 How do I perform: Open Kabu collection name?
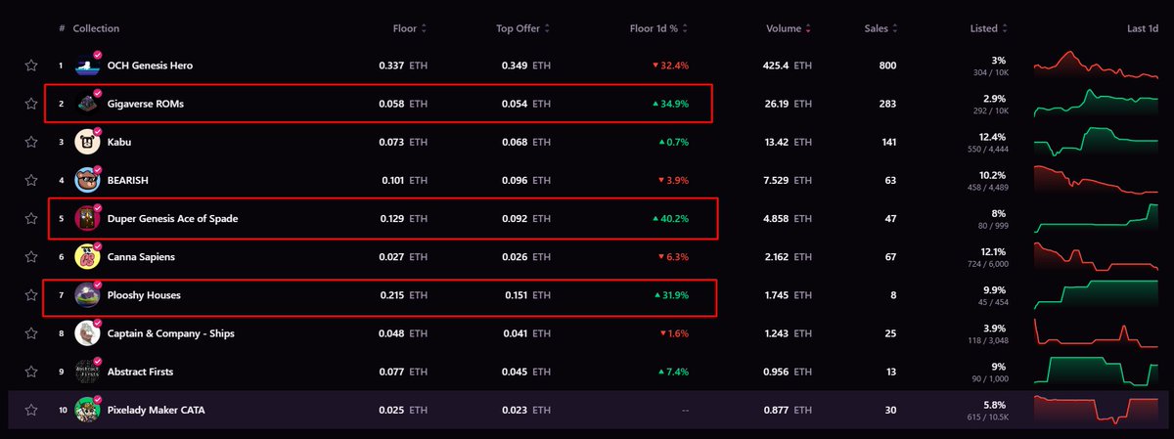click(x=118, y=143)
